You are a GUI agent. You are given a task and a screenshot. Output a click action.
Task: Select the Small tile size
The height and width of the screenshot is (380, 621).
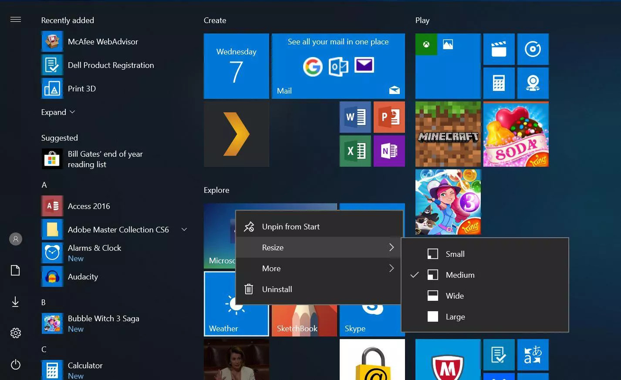tap(455, 254)
